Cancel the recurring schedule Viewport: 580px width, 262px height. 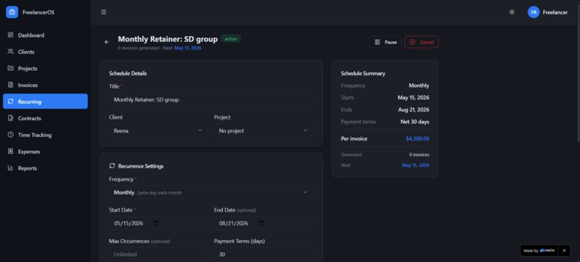tap(421, 42)
